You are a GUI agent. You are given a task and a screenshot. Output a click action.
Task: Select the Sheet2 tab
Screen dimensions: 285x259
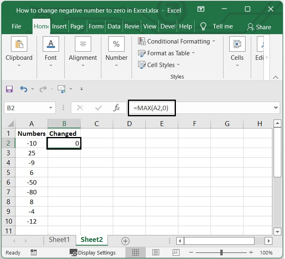tap(92, 240)
